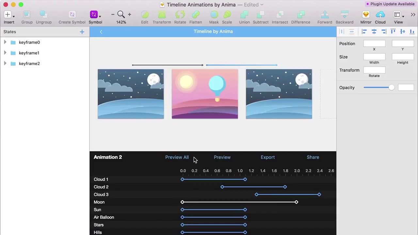Click the Cloud sharing icon

pos(380,14)
